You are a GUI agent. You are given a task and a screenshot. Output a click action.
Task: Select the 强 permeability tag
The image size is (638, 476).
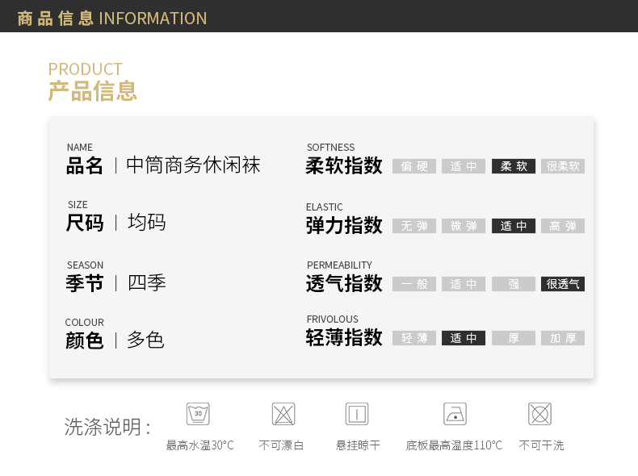point(514,284)
